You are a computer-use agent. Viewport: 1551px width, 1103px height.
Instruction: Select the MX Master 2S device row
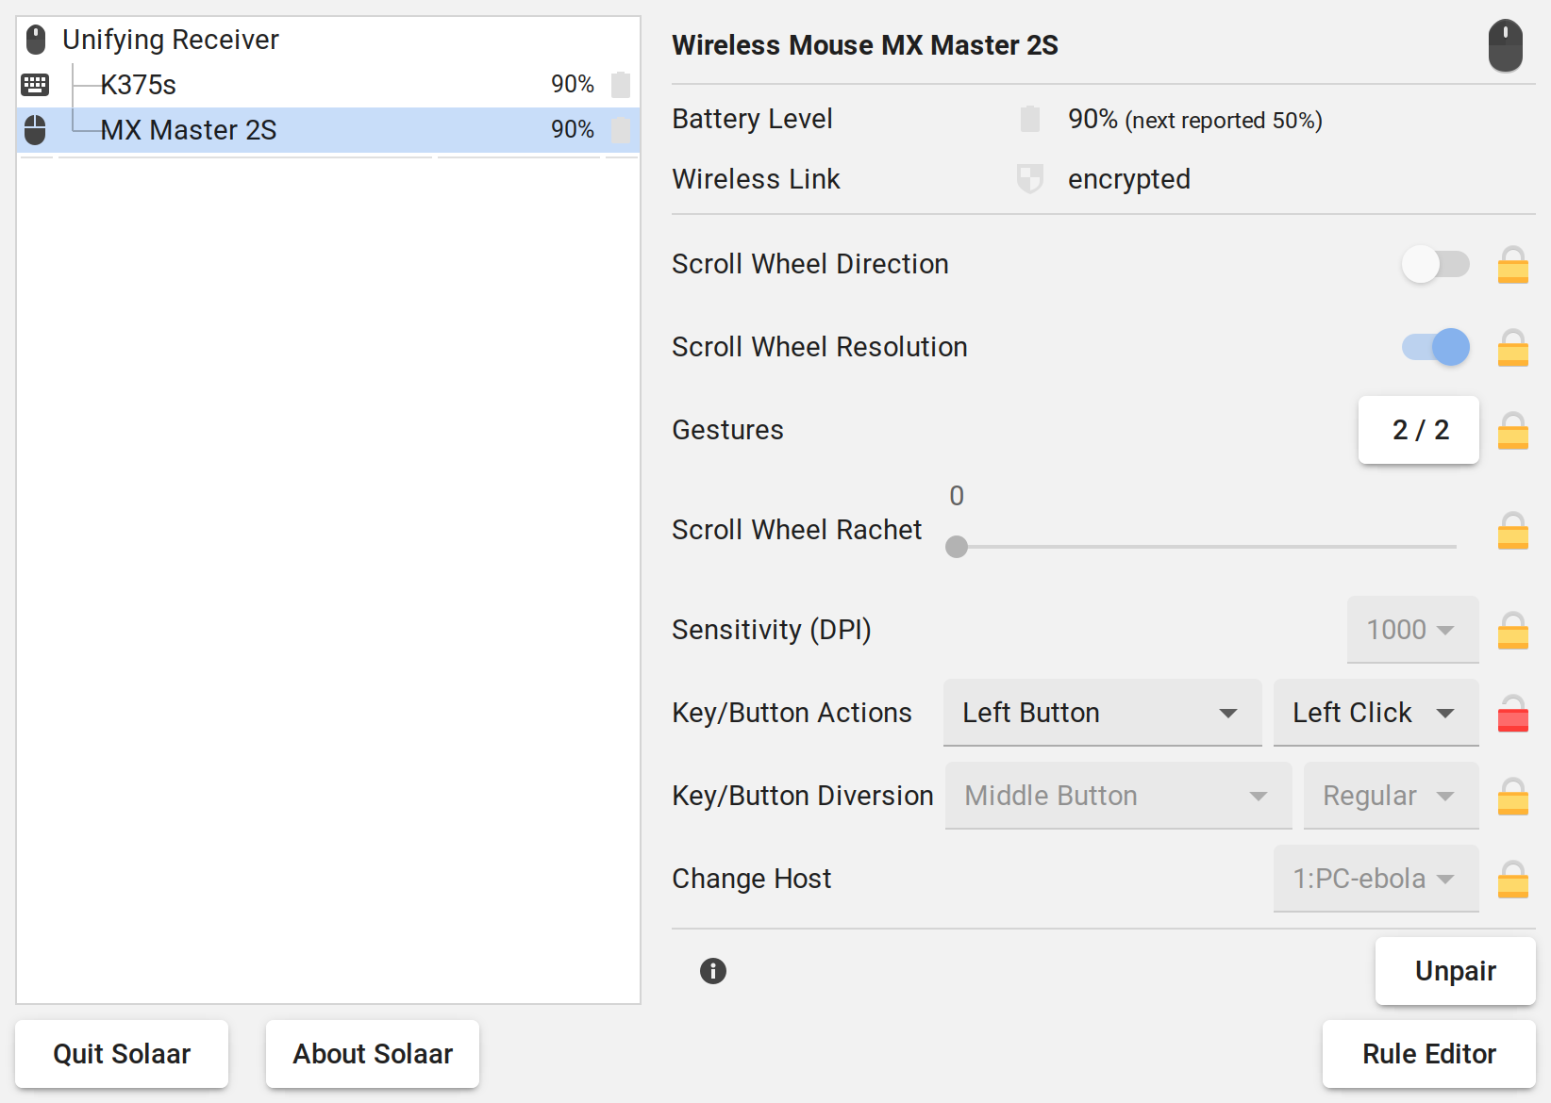tap(328, 130)
